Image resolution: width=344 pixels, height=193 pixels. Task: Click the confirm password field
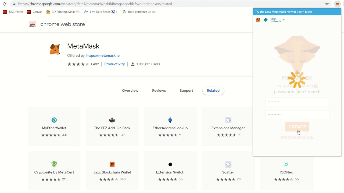click(x=297, y=115)
